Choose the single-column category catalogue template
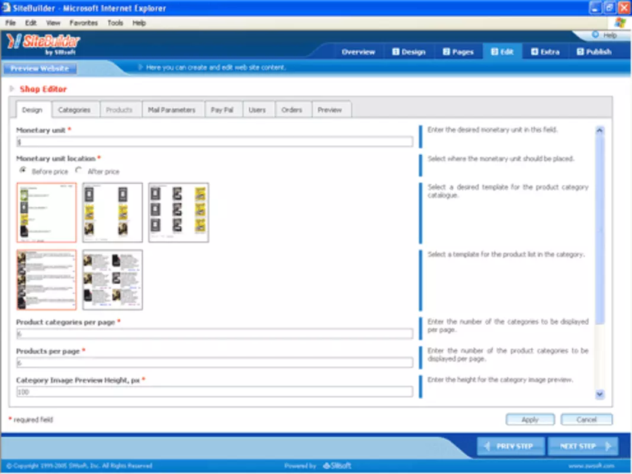 (46, 213)
